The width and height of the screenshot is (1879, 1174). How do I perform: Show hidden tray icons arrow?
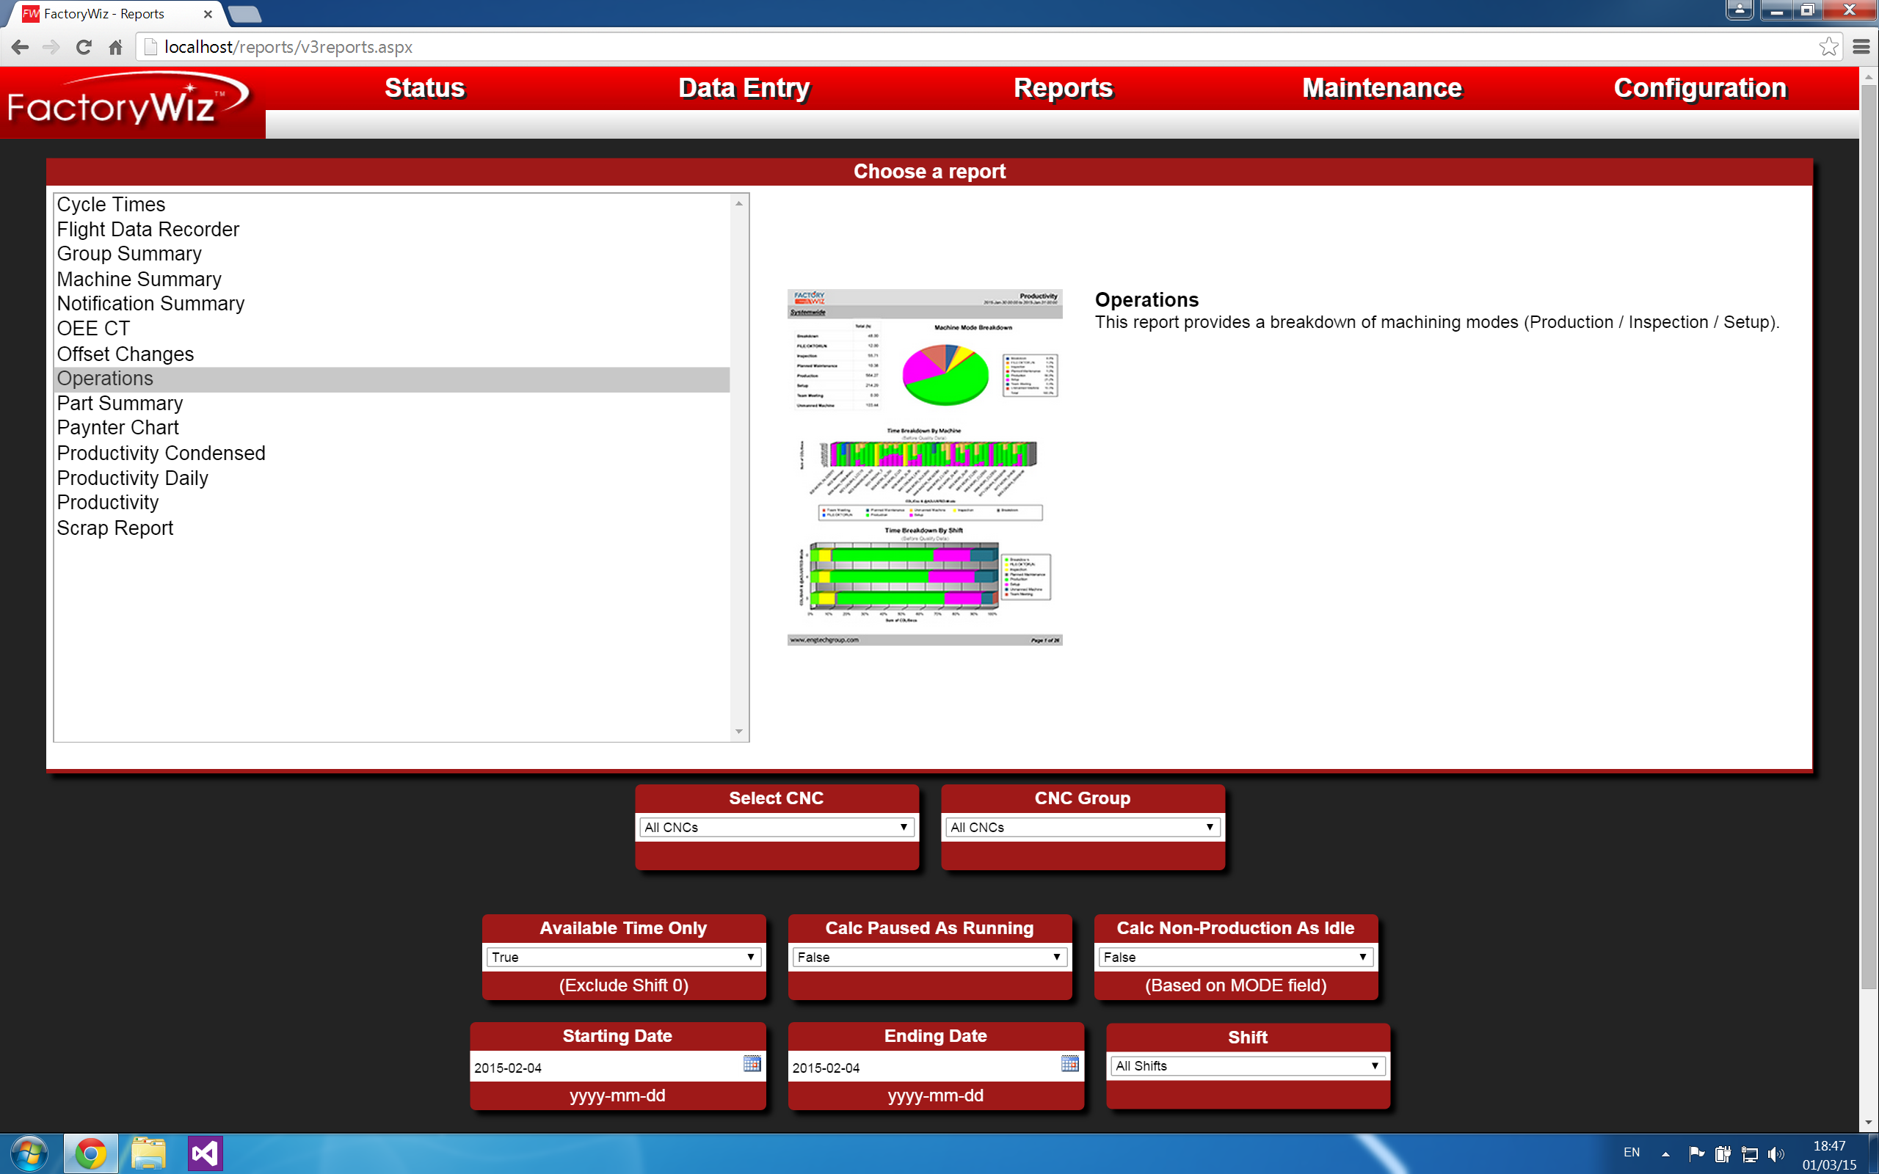[1665, 1153]
